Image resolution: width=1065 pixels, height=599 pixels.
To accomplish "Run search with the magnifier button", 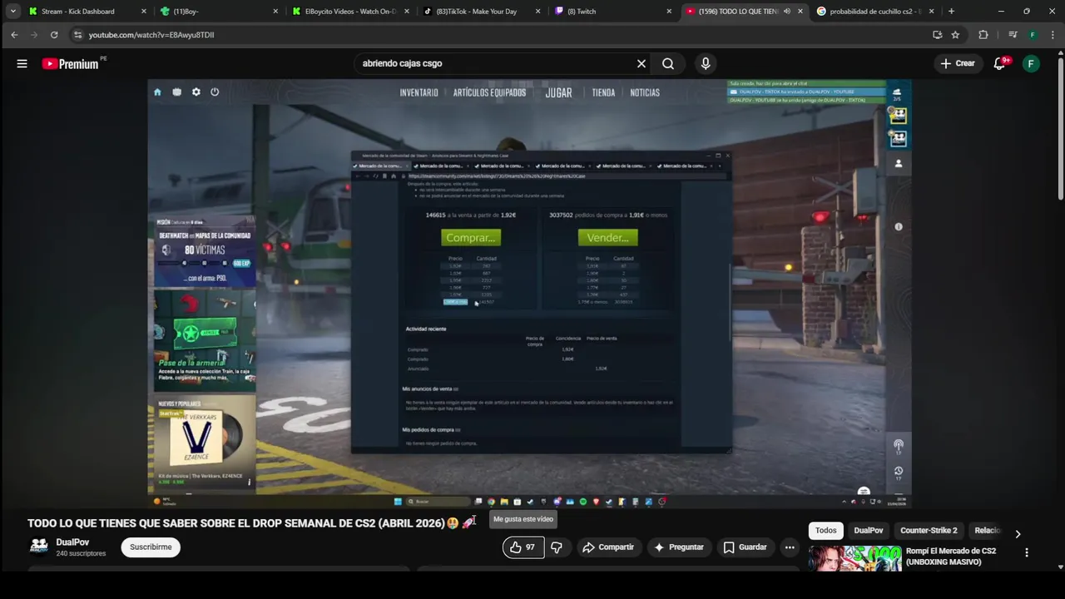I will [668, 63].
